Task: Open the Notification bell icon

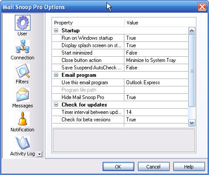Action: coord(23,119)
